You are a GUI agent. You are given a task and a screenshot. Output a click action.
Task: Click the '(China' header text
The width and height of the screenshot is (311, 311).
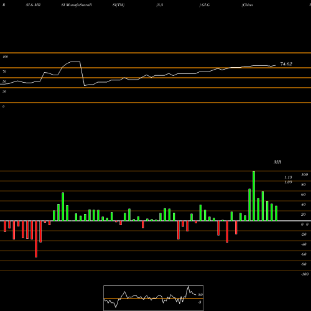pos(248,5)
